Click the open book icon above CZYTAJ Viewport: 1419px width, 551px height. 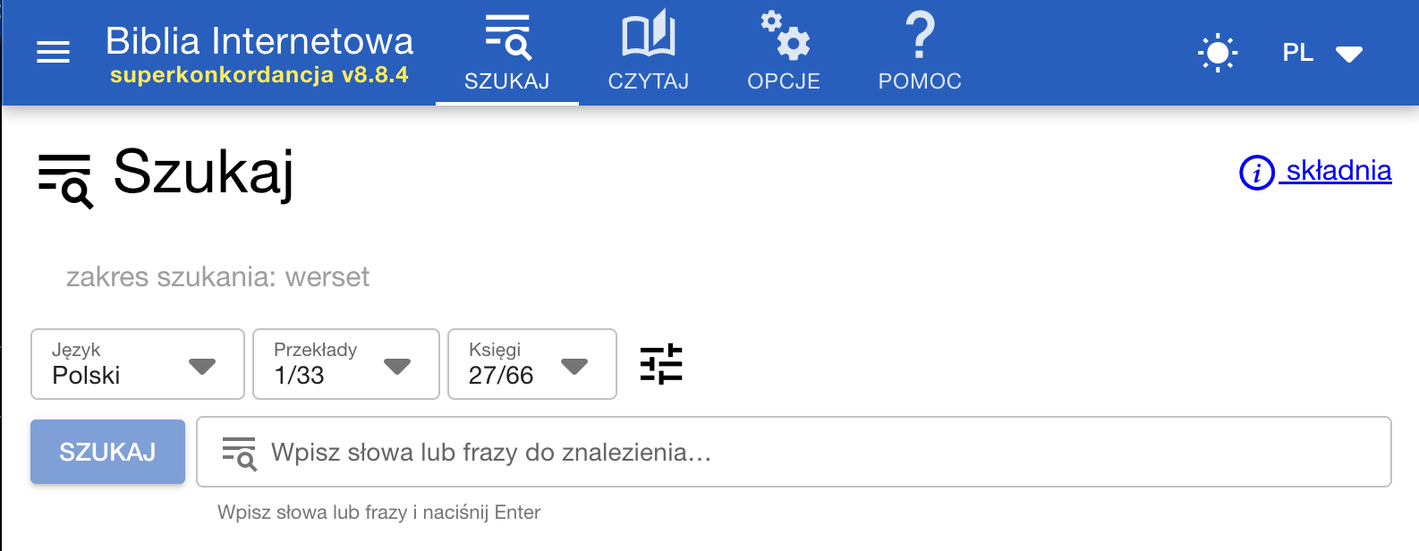pos(649,36)
